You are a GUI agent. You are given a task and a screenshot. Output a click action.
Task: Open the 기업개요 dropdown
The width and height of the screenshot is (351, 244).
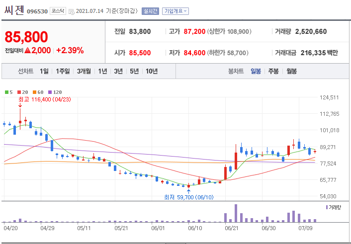[x=175, y=11]
